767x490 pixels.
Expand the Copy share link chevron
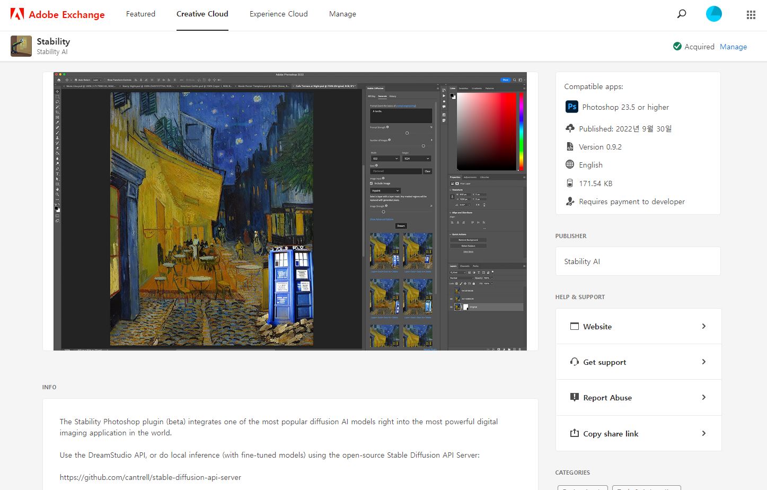[704, 433]
